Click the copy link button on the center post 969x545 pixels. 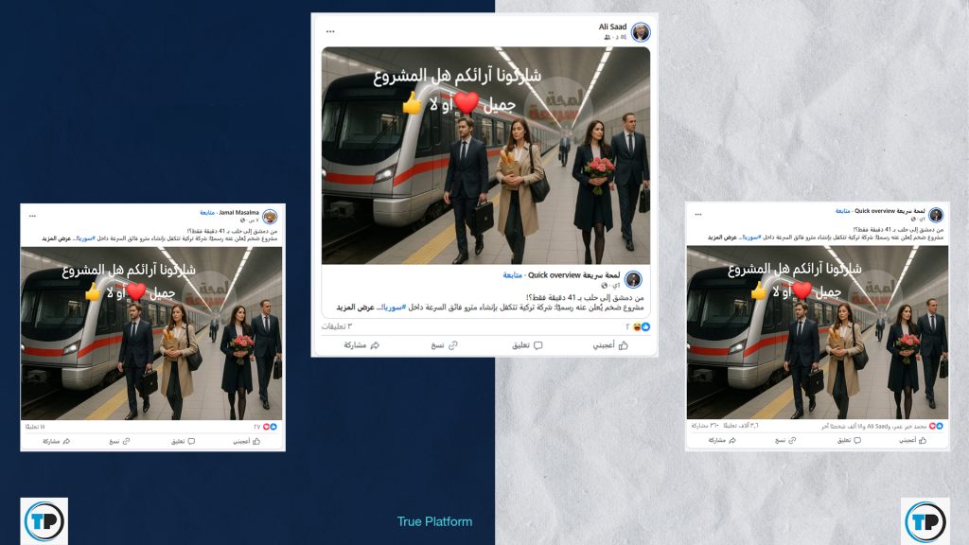point(445,345)
